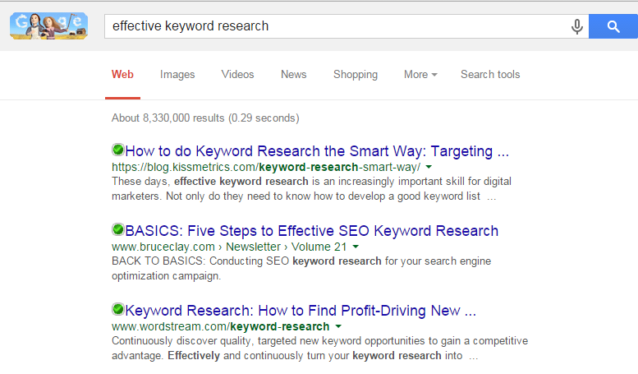Open the Search tools options
638x374 pixels.
click(x=490, y=75)
